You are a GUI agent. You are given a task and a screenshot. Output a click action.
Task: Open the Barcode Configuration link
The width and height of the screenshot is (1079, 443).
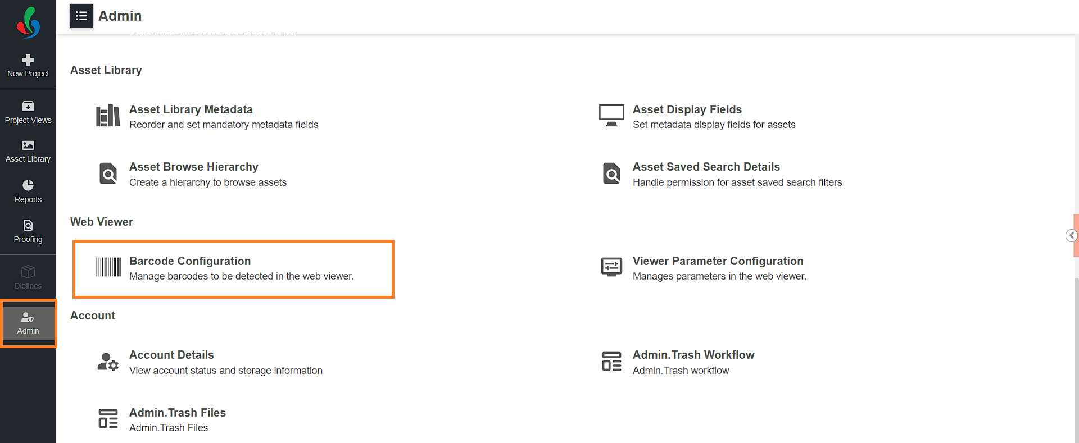point(190,261)
